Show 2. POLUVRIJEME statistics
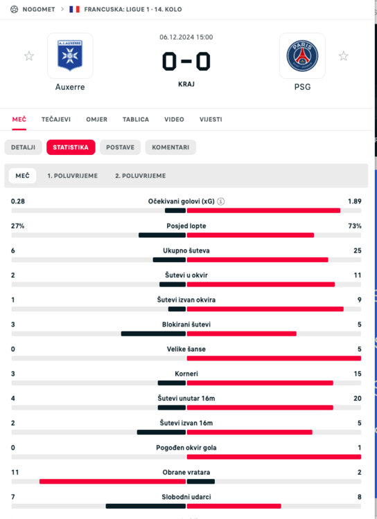 click(141, 176)
